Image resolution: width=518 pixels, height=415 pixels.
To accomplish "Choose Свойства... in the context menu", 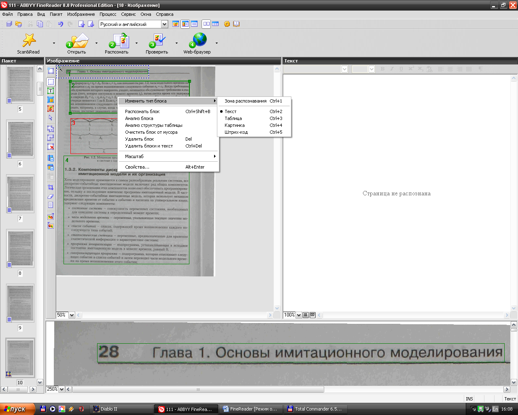I will (169, 167).
